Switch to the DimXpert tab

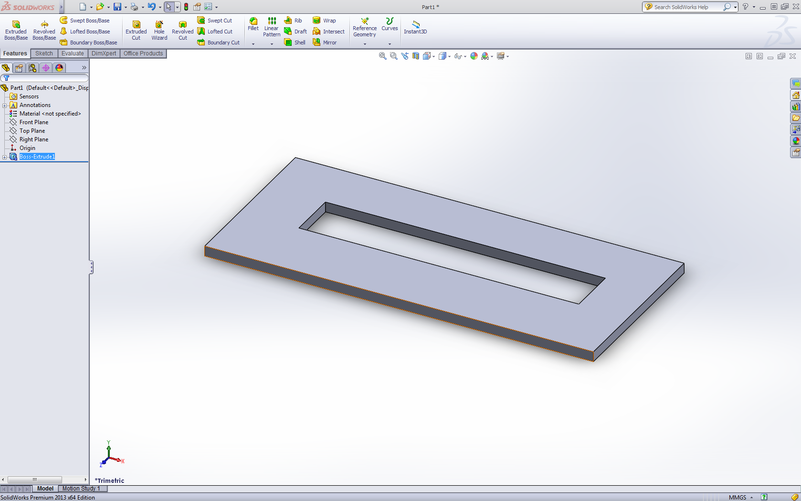tap(104, 53)
